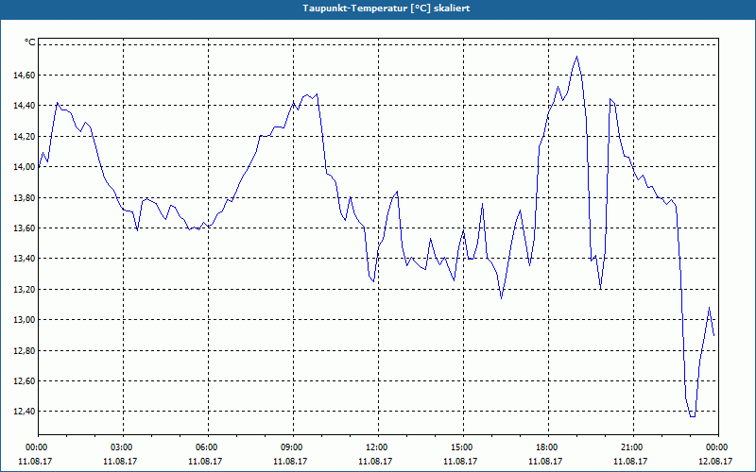Select the 14,40 y-axis label

click(26, 106)
